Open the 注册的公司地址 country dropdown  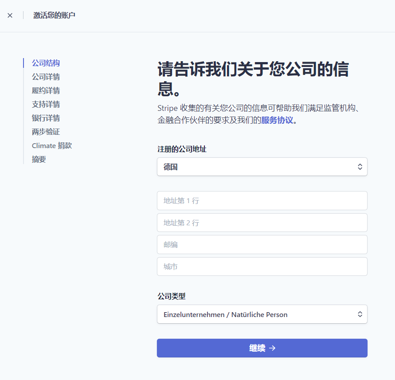click(262, 167)
